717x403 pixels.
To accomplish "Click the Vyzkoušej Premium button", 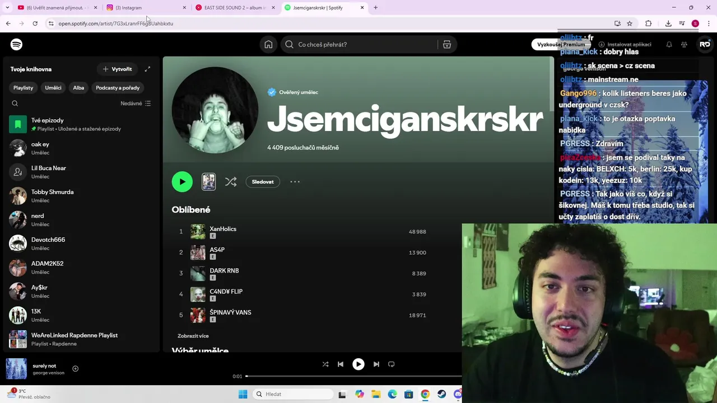I will (561, 44).
